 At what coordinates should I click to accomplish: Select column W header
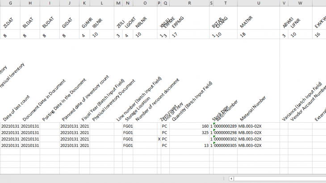[300, 3]
